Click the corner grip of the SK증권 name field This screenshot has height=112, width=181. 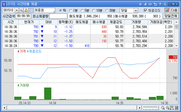coord(54,12)
